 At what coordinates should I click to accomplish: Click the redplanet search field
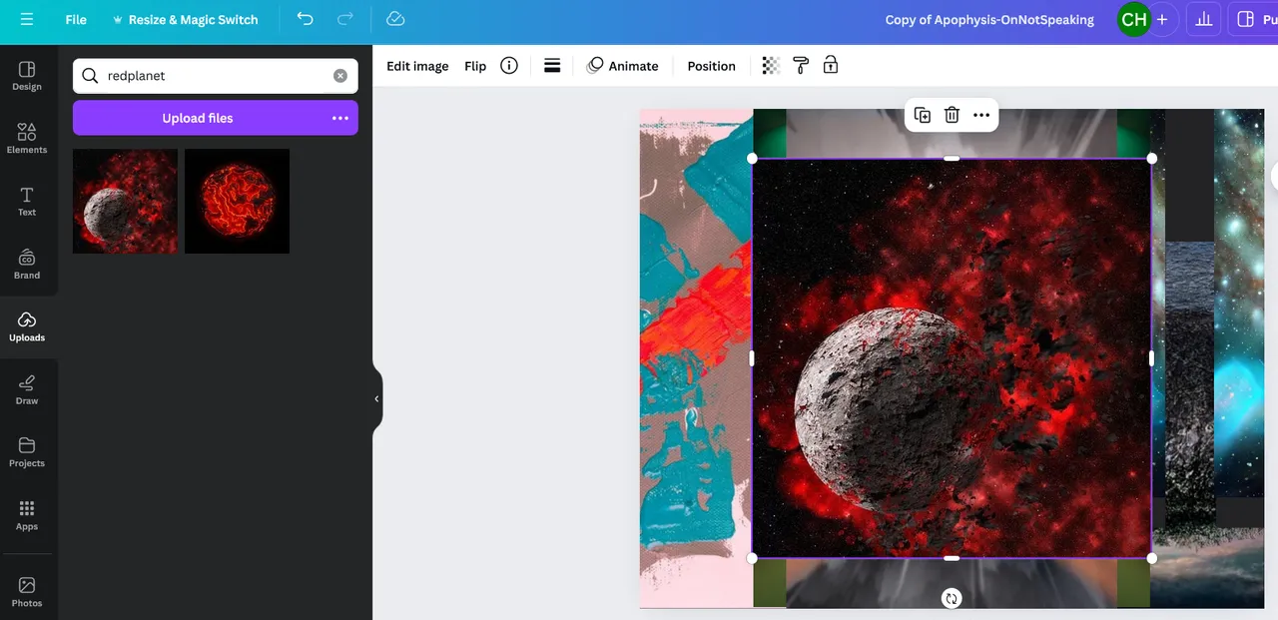(x=216, y=76)
